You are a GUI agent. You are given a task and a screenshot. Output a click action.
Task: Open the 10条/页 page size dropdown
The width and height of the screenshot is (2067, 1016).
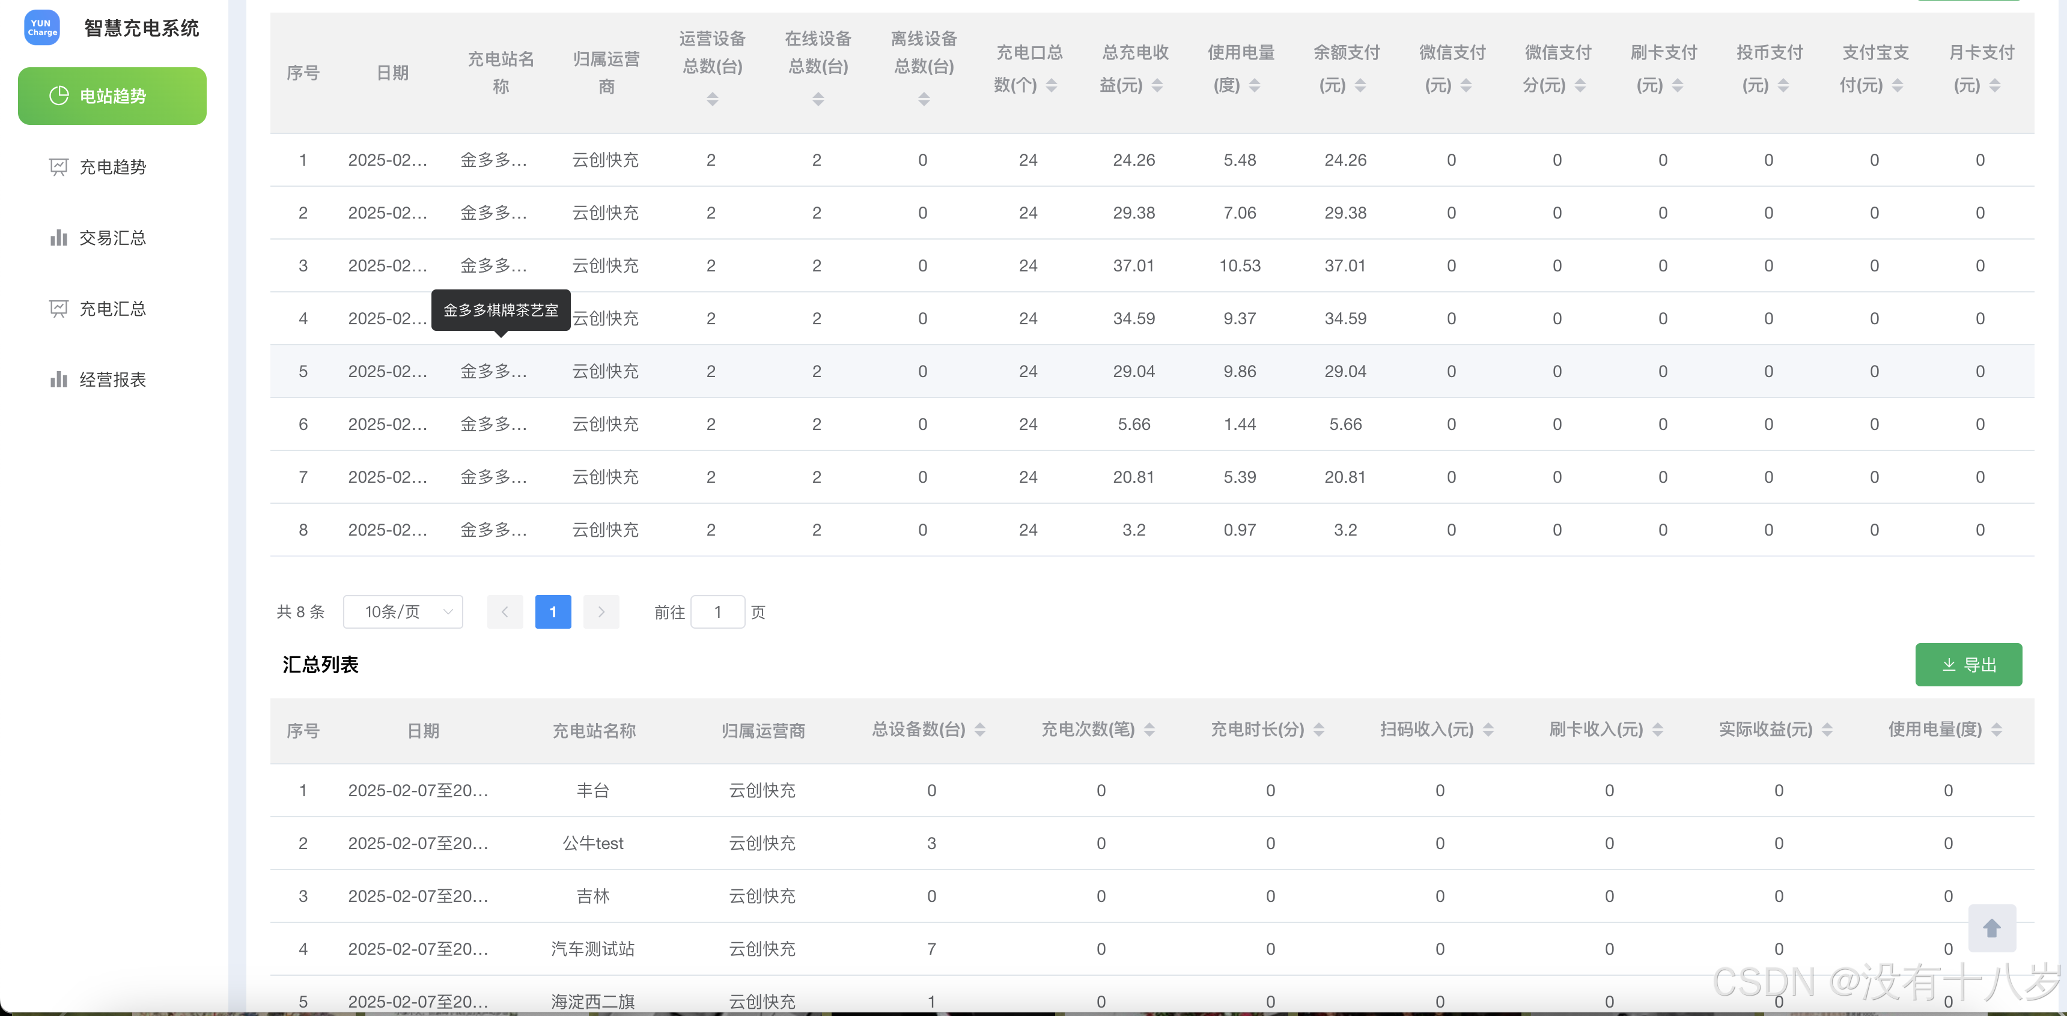pyautogui.click(x=403, y=612)
